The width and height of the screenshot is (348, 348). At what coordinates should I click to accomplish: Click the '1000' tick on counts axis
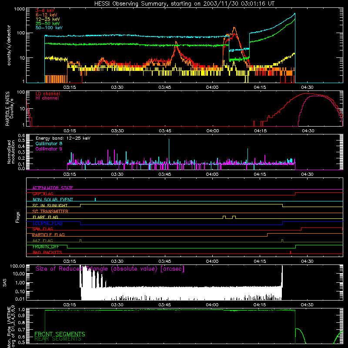(19, 9)
